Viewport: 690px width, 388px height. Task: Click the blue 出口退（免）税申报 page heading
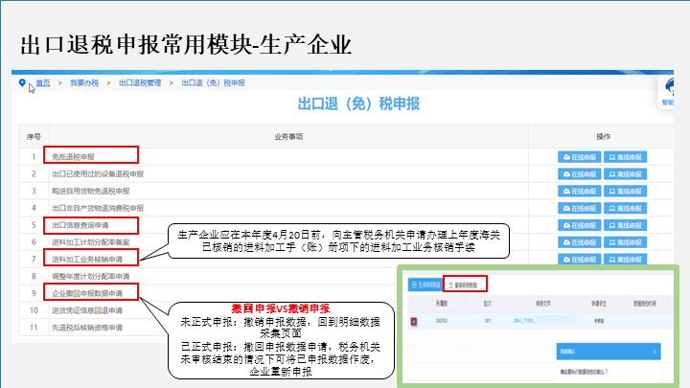pyautogui.click(x=358, y=103)
